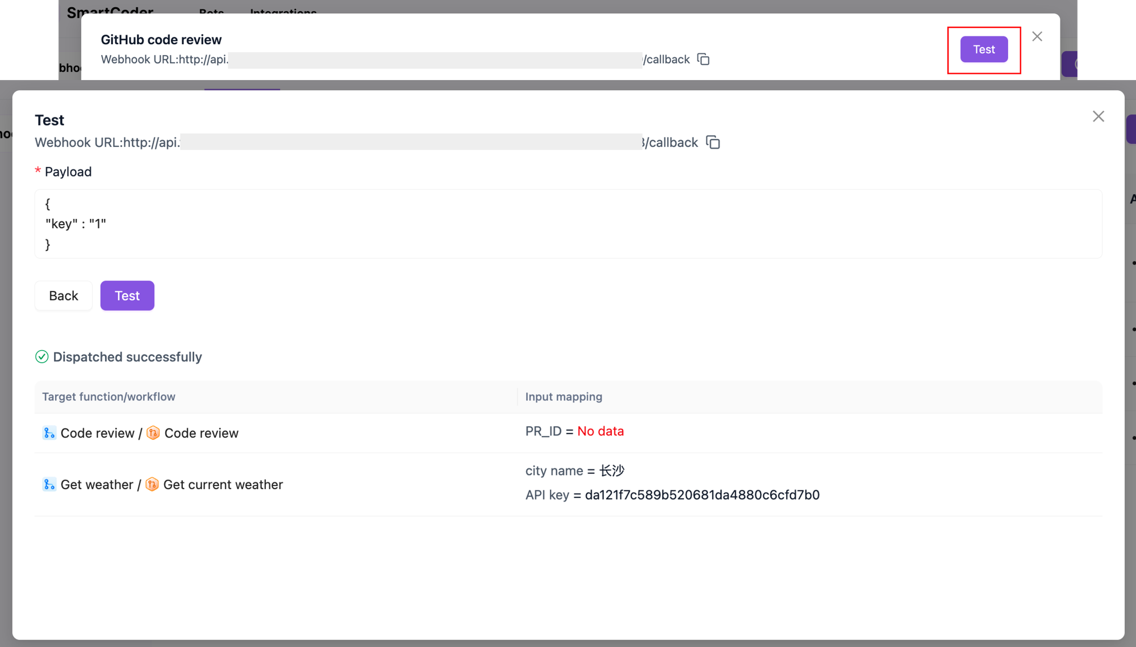The image size is (1136, 647).
Task: Click the orange Get current weather function icon
Action: tap(152, 485)
